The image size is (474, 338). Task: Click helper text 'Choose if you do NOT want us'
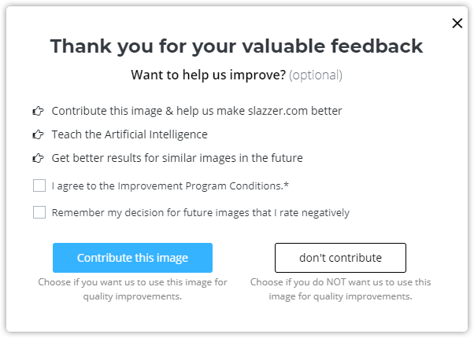(340, 289)
